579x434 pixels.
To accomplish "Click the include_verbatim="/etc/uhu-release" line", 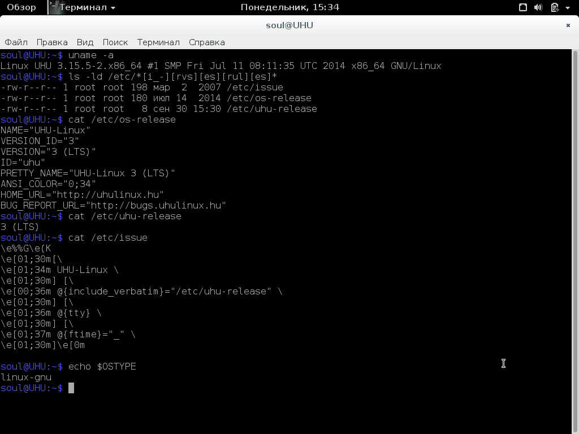I will (x=141, y=291).
